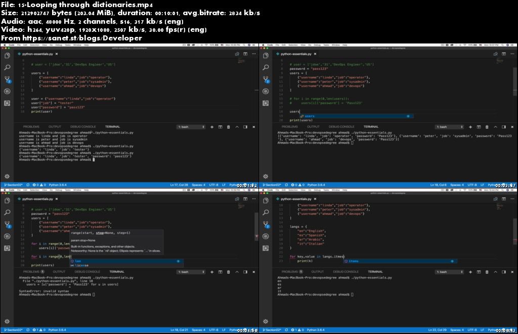
Task: Add new terminal in the 03:27 frame
Action: pos(470,127)
